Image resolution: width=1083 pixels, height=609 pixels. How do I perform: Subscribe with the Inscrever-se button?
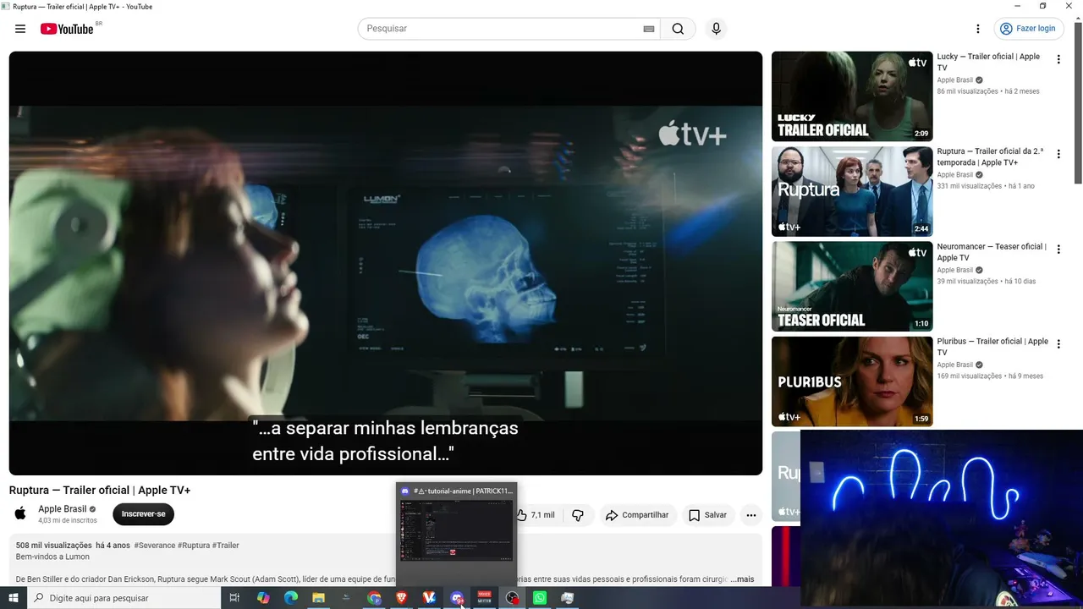(144, 514)
